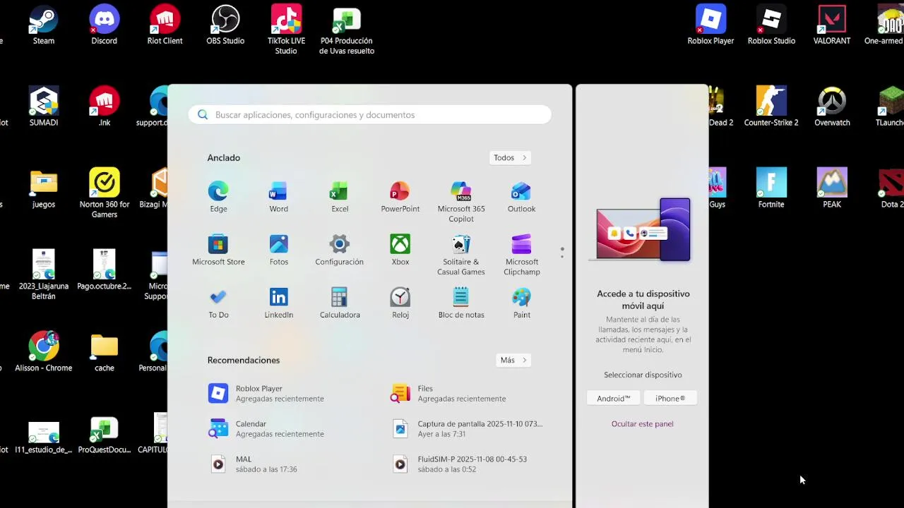
Task: Open Configuración settings app
Action: click(340, 250)
